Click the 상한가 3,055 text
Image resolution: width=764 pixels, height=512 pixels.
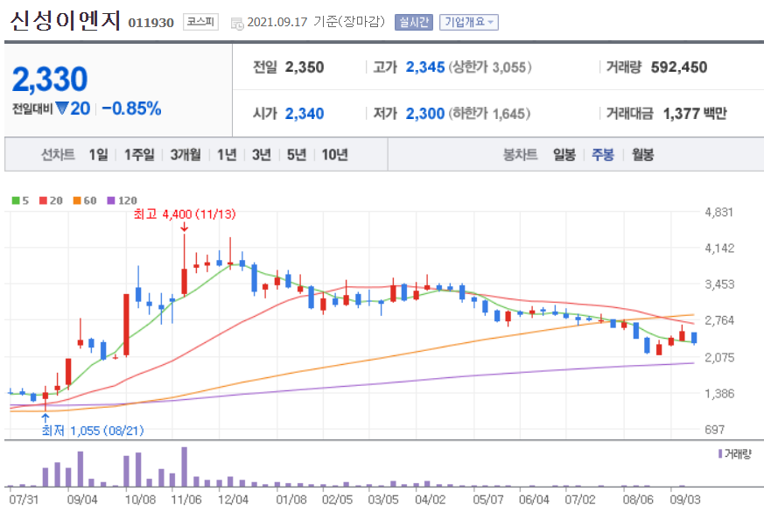(490, 67)
